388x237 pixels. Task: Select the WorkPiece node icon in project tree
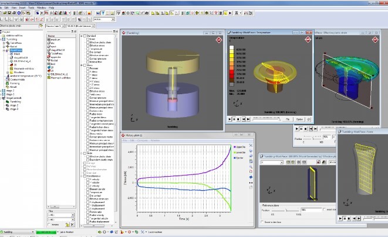[x=8, y=50]
